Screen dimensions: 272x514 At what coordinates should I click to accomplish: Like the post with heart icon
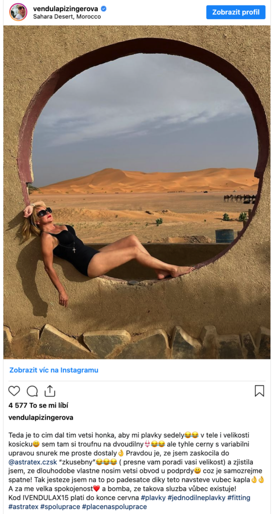(x=14, y=391)
